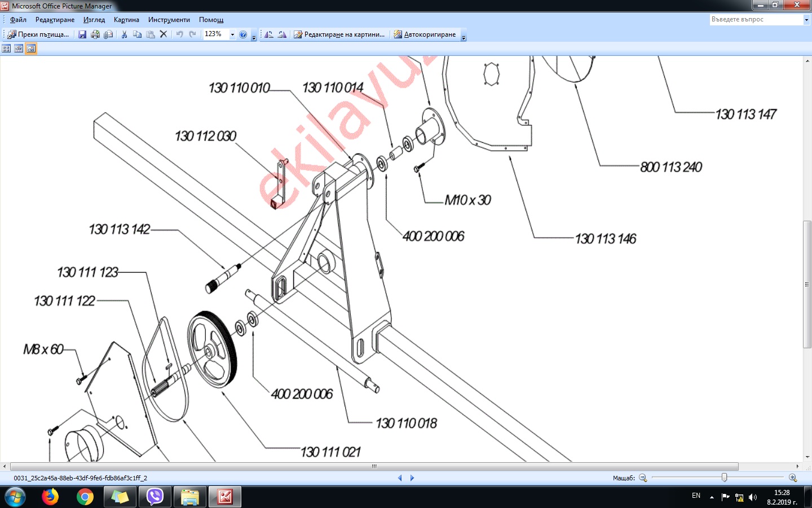Screen dimensions: 812x508
Task: Switch to thumbnail view
Action: (6, 49)
